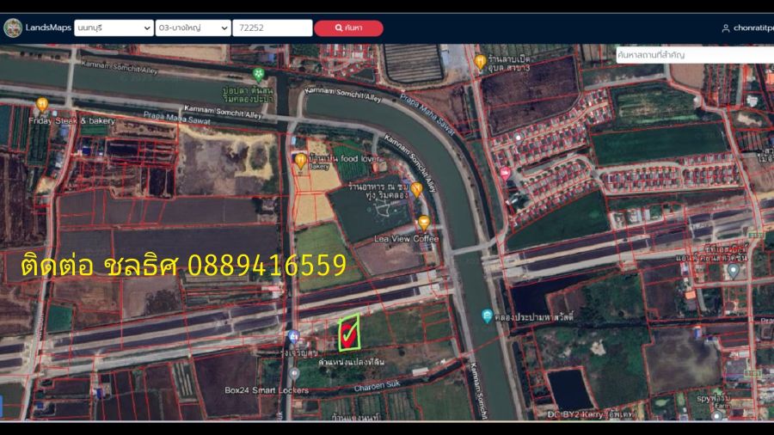Screen dimensions: 774x435
Task: Select the ร้านลาบเป็ด restaurant pin
Action: tap(480, 61)
